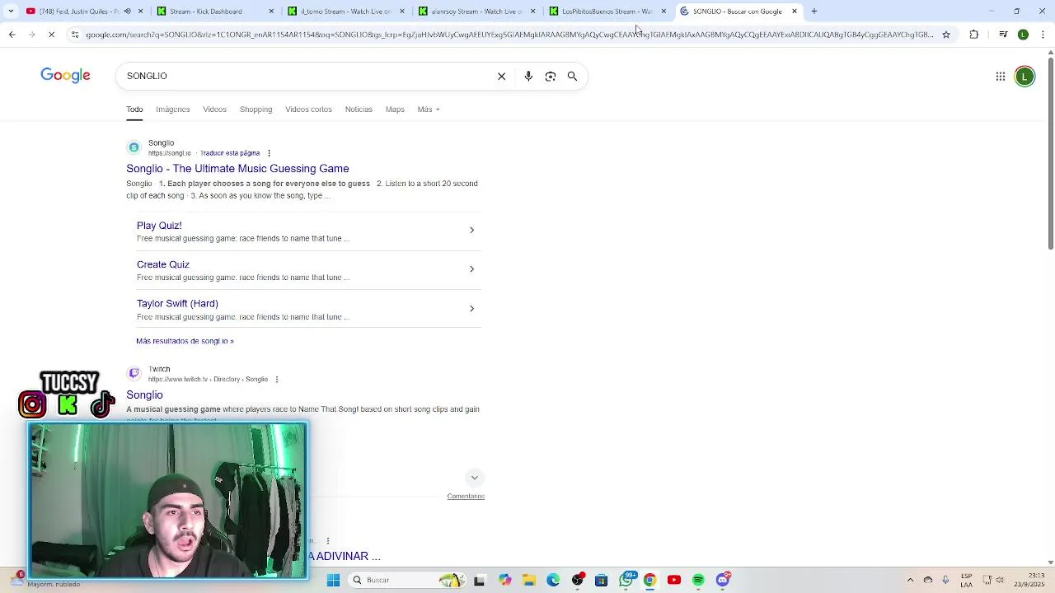This screenshot has height=593, width=1055.
Task: Clear the SONGLIO search text
Action: point(501,76)
